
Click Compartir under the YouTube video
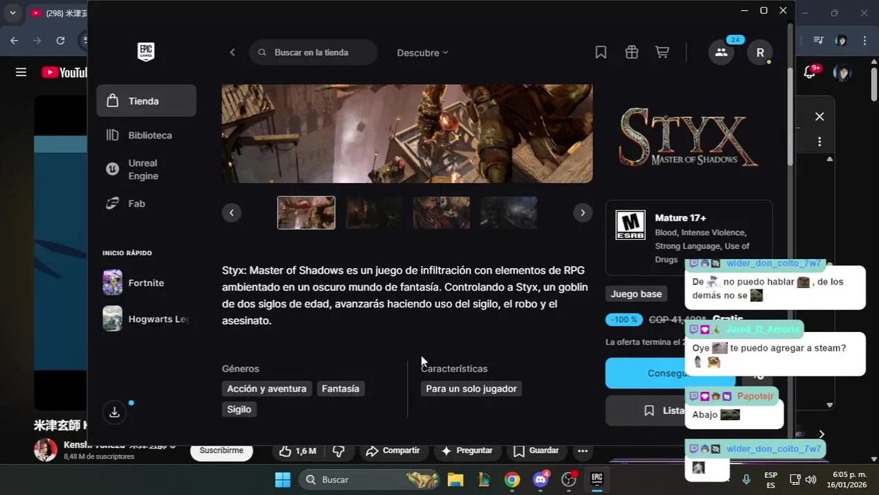tap(393, 451)
